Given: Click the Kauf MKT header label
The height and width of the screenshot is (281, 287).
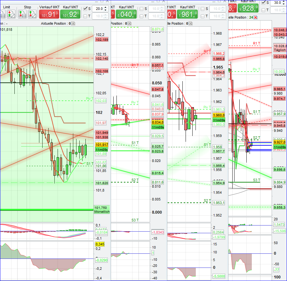Looking at the screenshot, I should [70, 7].
